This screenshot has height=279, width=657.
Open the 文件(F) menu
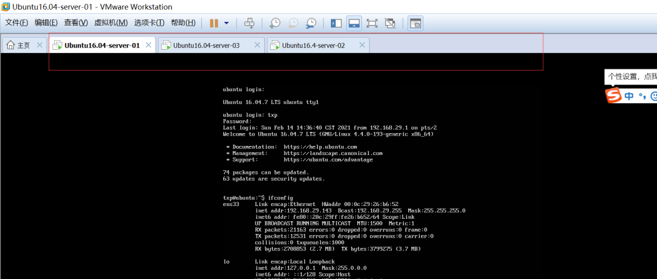[16, 23]
